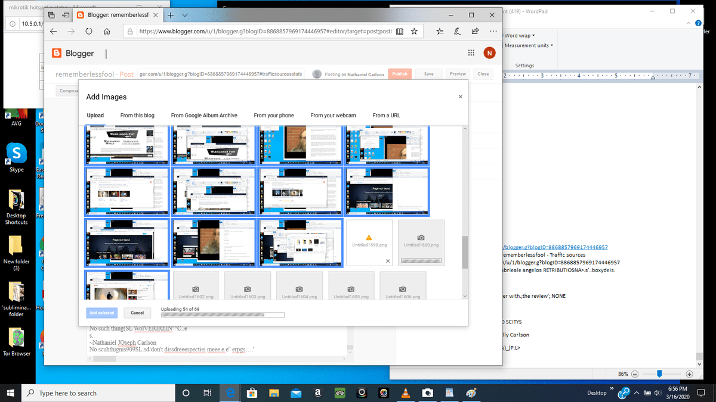Adjust the WordPad zoom slider
The width and height of the screenshot is (716, 402).
(x=659, y=374)
